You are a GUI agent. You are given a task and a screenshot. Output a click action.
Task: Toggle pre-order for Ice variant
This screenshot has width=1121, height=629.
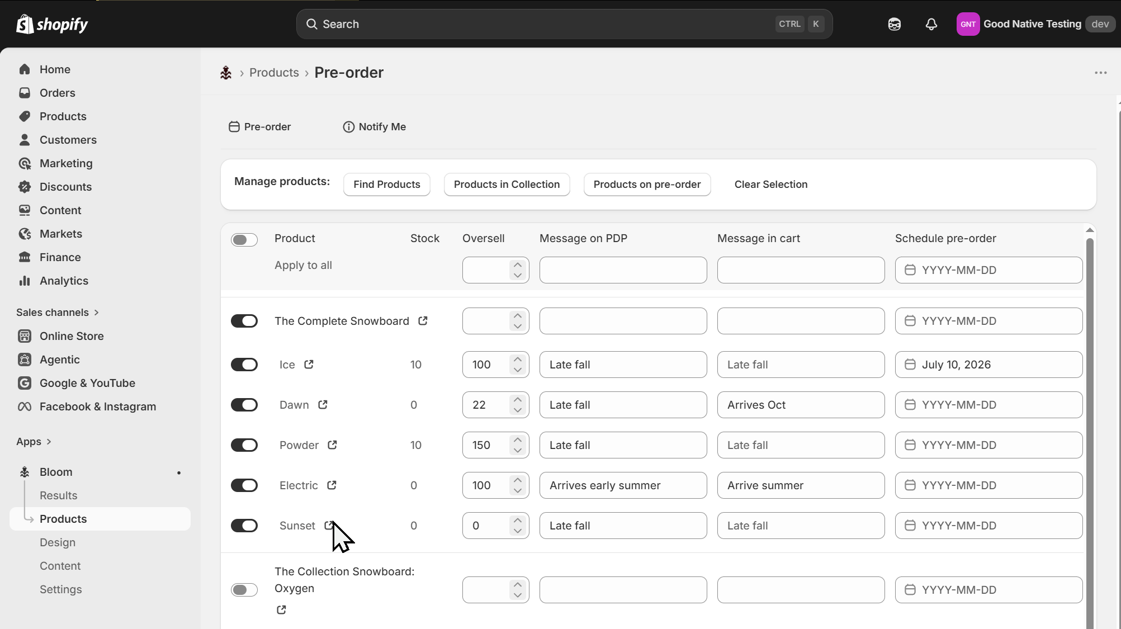(244, 365)
